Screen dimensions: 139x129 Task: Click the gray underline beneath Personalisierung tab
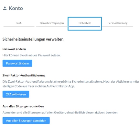(118, 27)
